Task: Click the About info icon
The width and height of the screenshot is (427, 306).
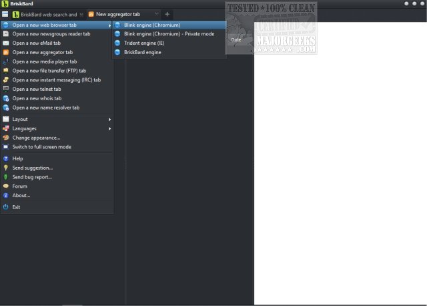Action: coord(6,196)
